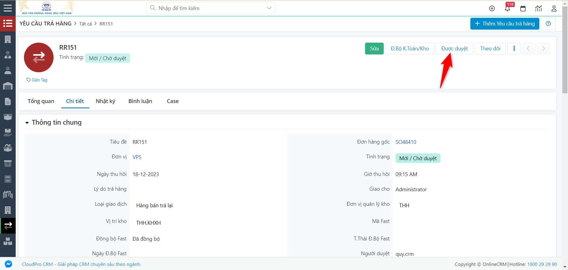Click the green Sửa button
The width and height of the screenshot is (568, 270).
pyautogui.click(x=374, y=49)
